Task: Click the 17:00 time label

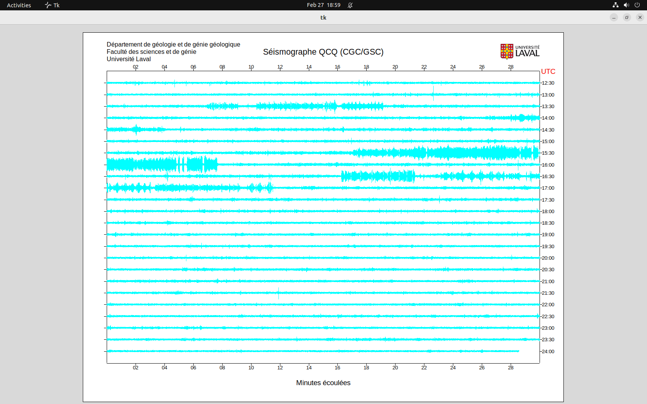Action: 548,188
